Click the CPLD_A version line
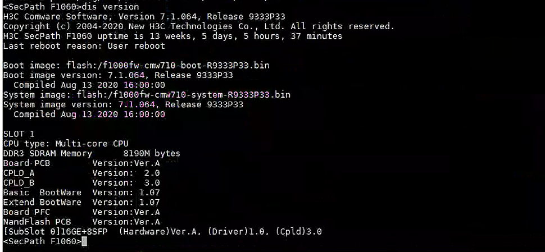 click(81, 173)
